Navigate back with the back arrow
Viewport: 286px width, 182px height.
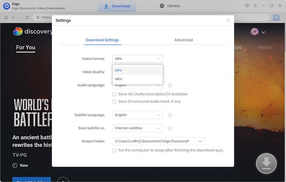tap(13, 17)
